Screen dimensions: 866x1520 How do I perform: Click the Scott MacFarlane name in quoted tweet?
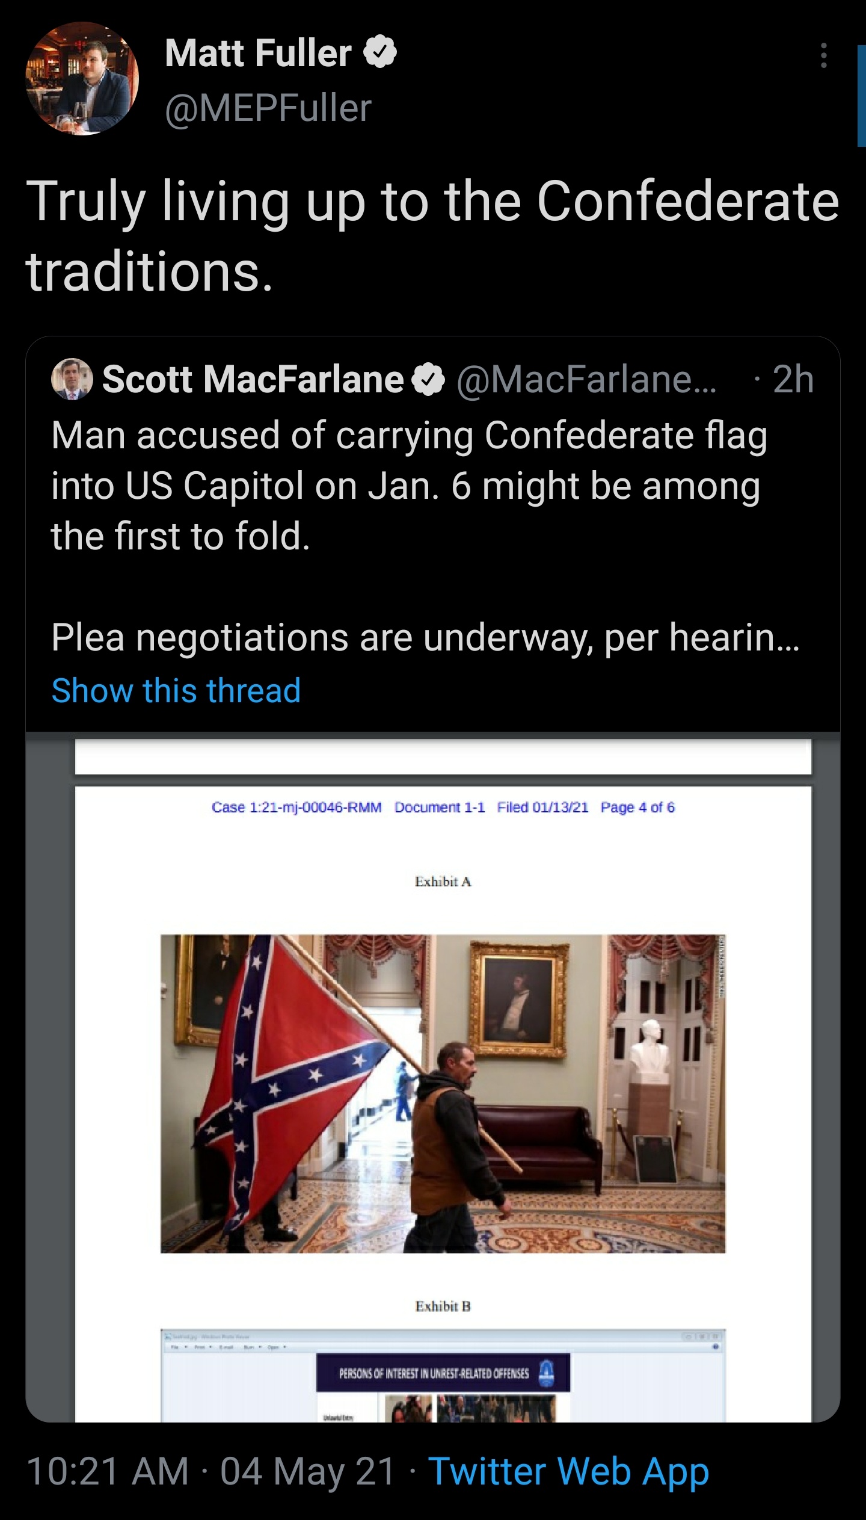[x=253, y=380]
